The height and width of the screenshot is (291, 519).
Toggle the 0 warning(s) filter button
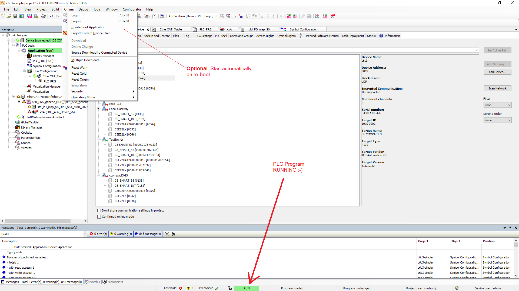(121, 234)
